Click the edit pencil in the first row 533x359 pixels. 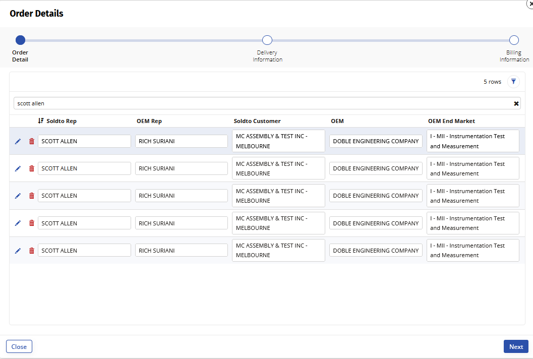pyautogui.click(x=18, y=142)
